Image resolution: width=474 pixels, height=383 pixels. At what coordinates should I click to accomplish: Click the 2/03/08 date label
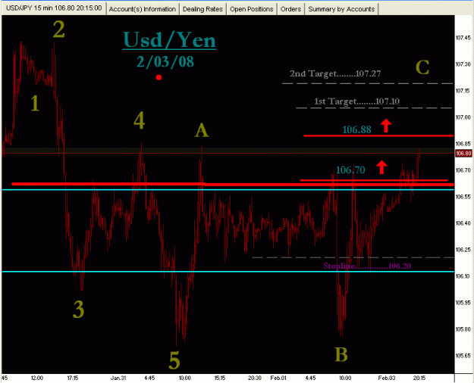[x=165, y=62]
